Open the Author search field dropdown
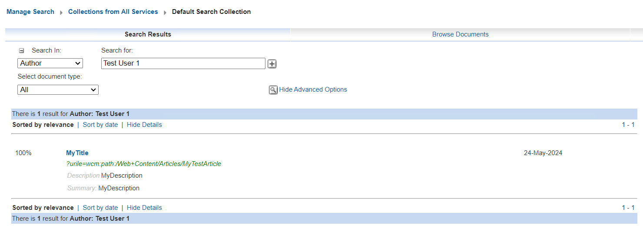The image size is (643, 232). (x=50, y=63)
